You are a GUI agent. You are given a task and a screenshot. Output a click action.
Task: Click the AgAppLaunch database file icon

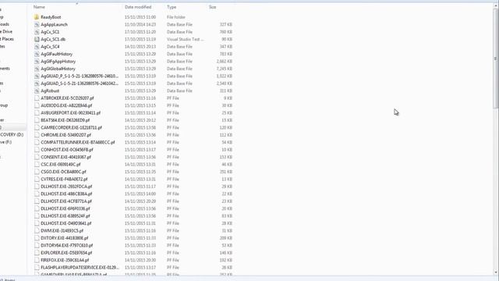click(37, 24)
